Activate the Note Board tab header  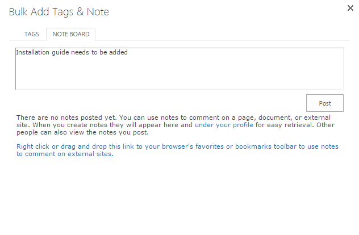click(71, 34)
